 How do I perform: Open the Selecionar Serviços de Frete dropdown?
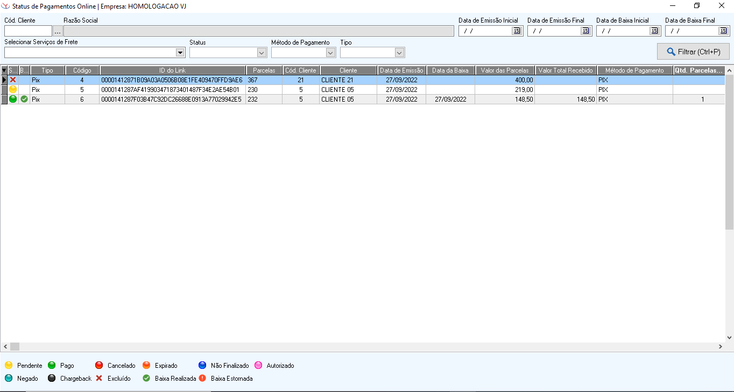point(180,53)
